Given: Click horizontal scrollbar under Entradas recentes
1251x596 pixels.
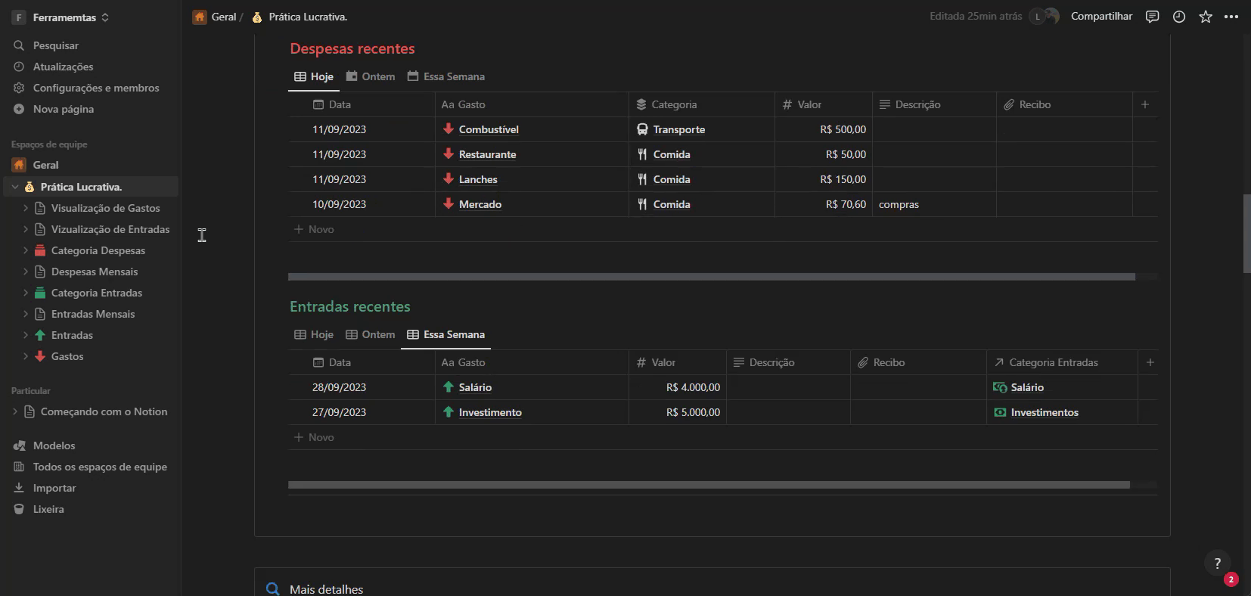Looking at the screenshot, I should coord(709,485).
